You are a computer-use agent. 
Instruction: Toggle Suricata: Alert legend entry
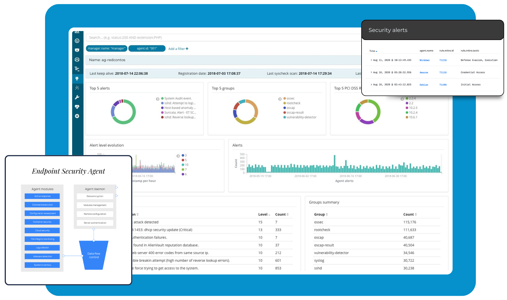coord(178,112)
